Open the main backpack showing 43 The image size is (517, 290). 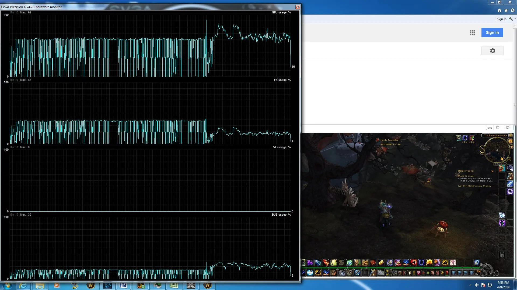[x=477, y=273]
